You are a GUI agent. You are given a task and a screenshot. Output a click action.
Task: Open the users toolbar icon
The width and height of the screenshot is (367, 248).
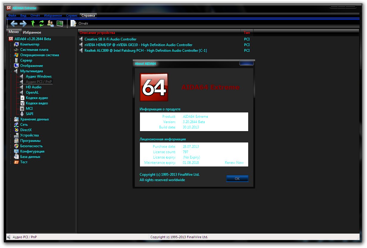pyautogui.click(x=51, y=23)
